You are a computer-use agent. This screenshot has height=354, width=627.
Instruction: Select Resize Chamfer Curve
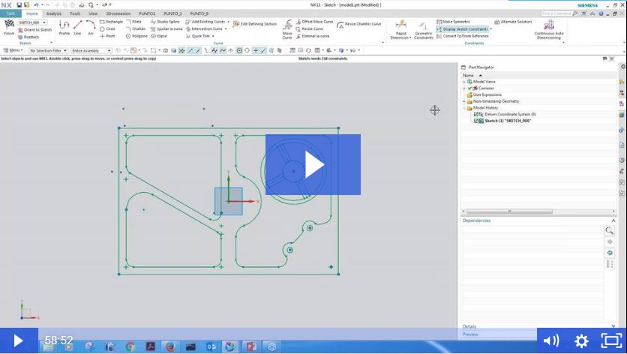click(x=359, y=25)
